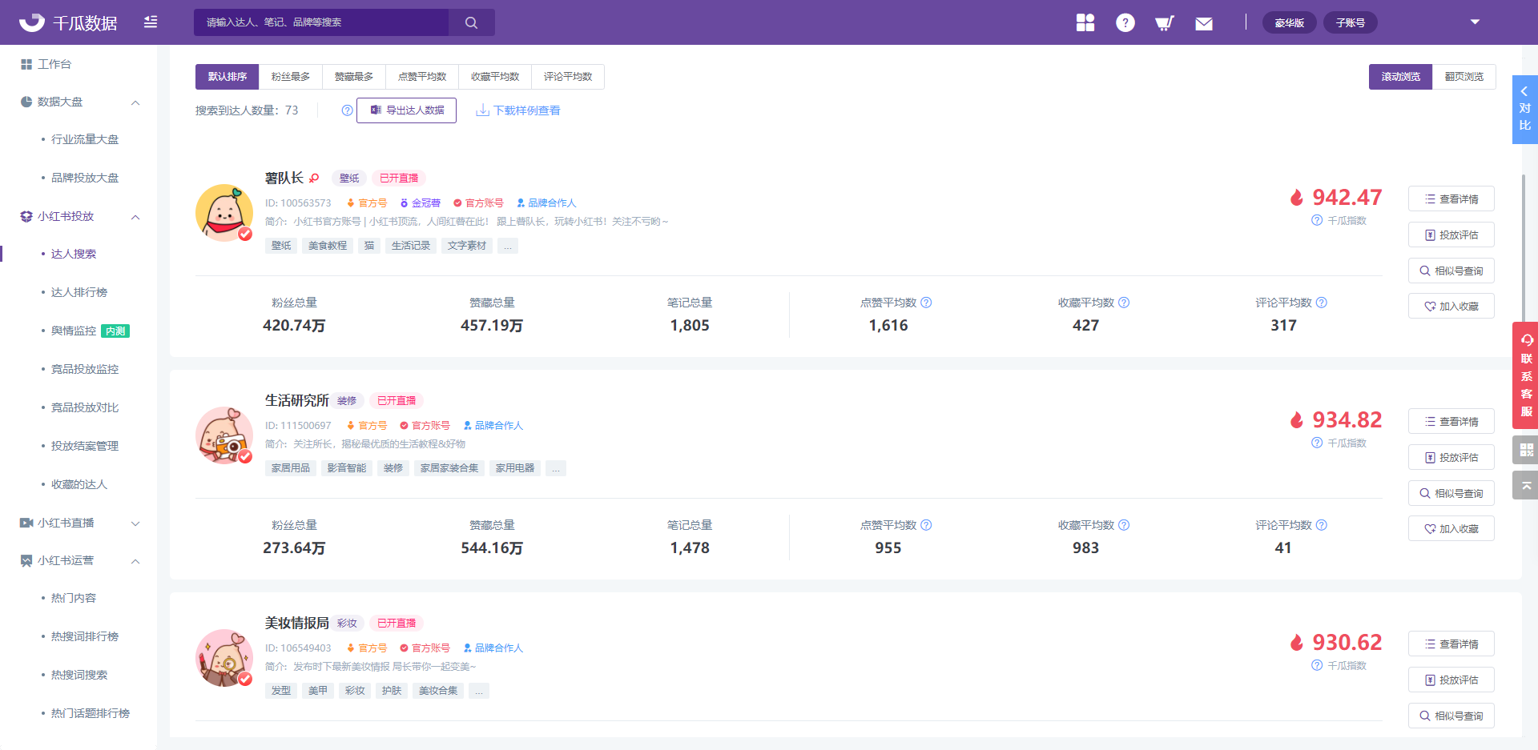Switch viewing mode to 翻页浏览
Image resolution: width=1538 pixels, height=750 pixels.
point(1464,76)
